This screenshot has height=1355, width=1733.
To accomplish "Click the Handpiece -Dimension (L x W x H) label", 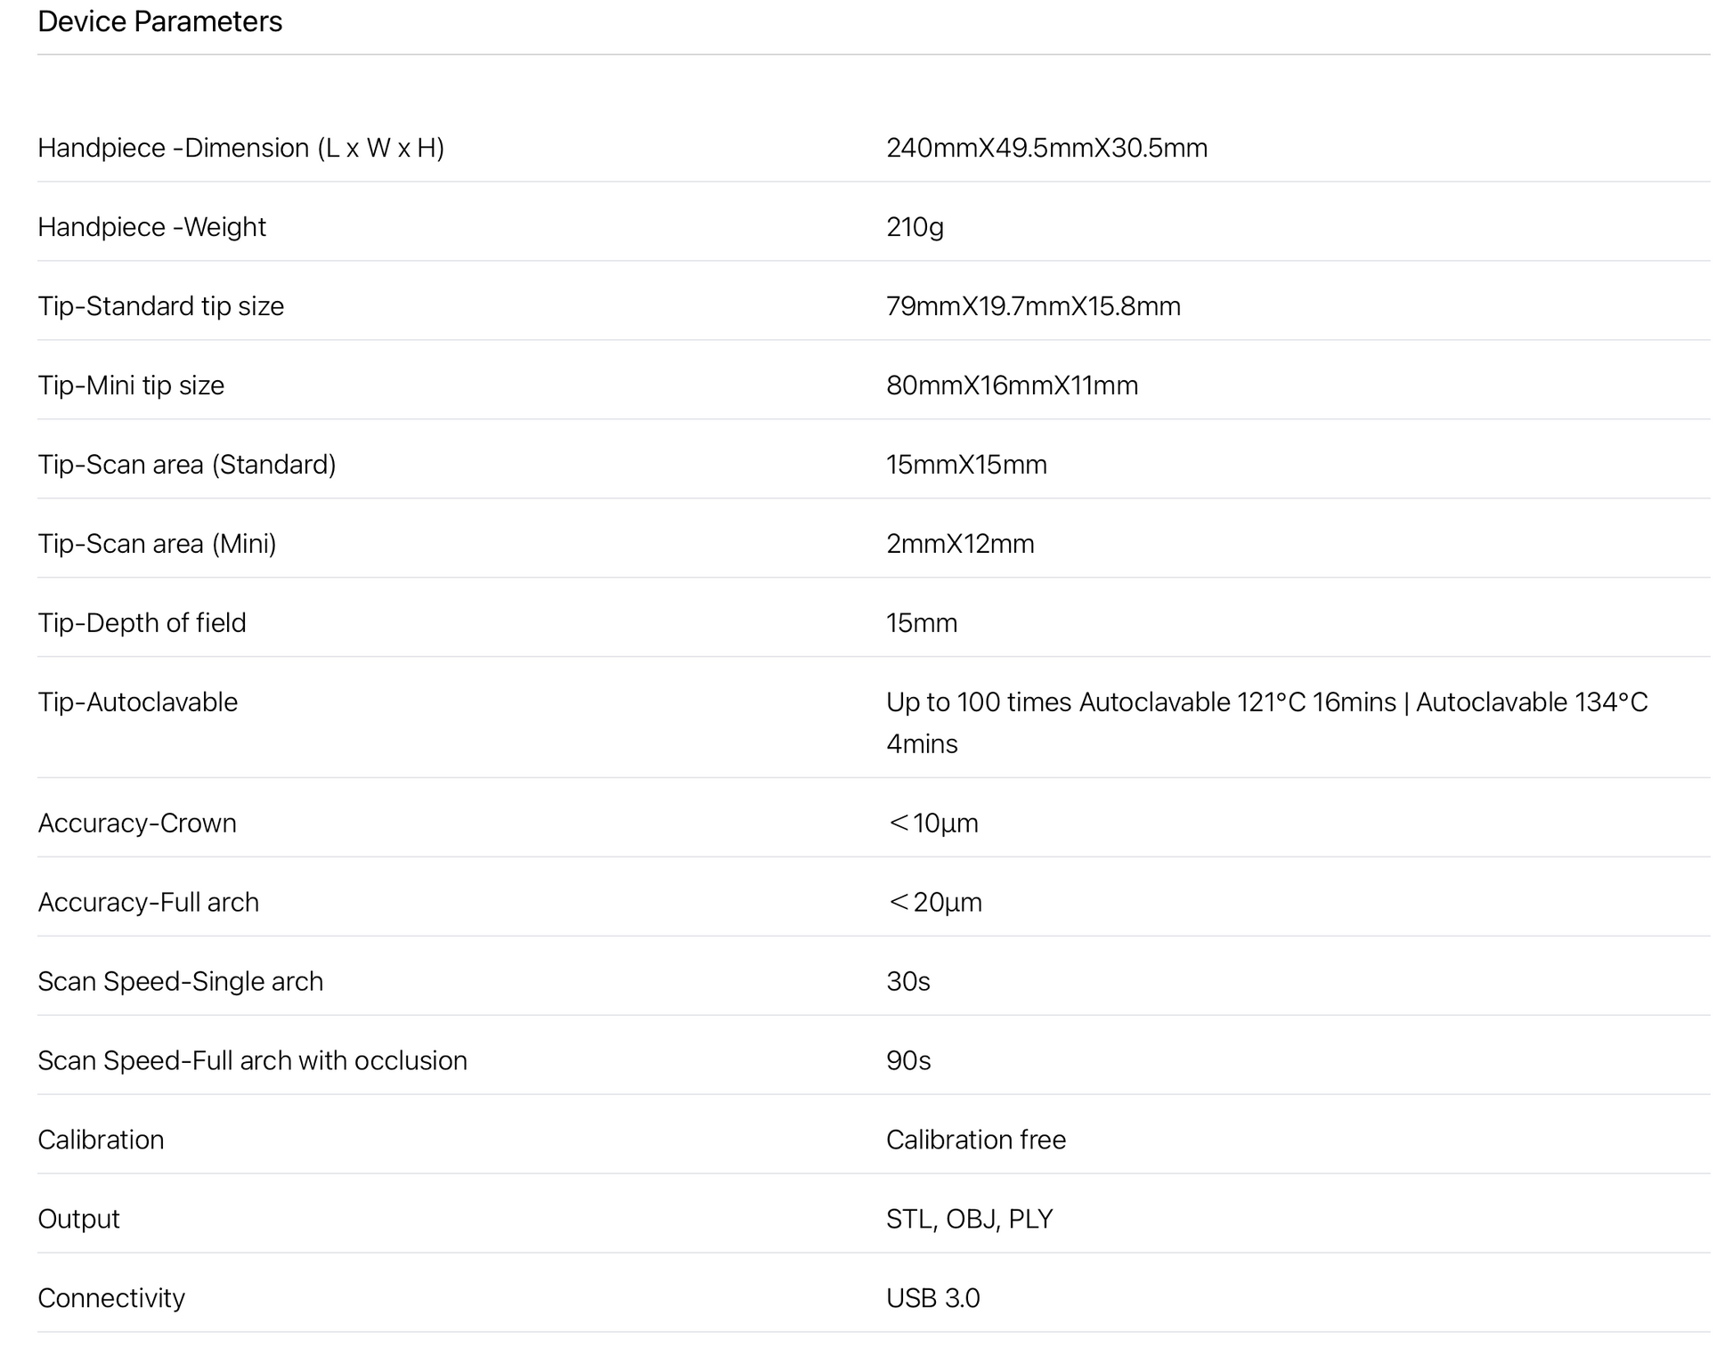I will pyautogui.click(x=240, y=148).
